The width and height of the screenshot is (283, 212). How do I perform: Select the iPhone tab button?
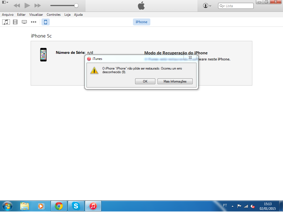point(141,22)
